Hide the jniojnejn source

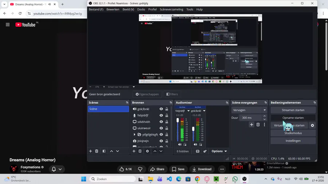(x=161, y=141)
